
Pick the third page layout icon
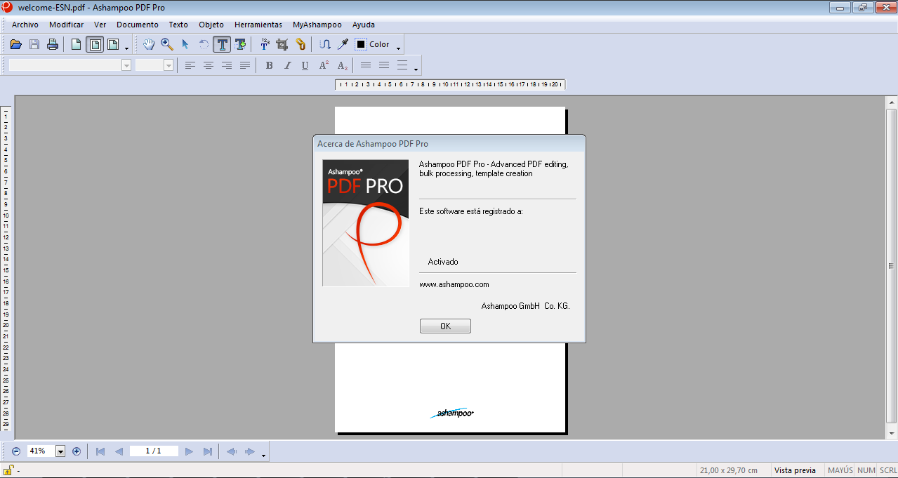(x=112, y=44)
